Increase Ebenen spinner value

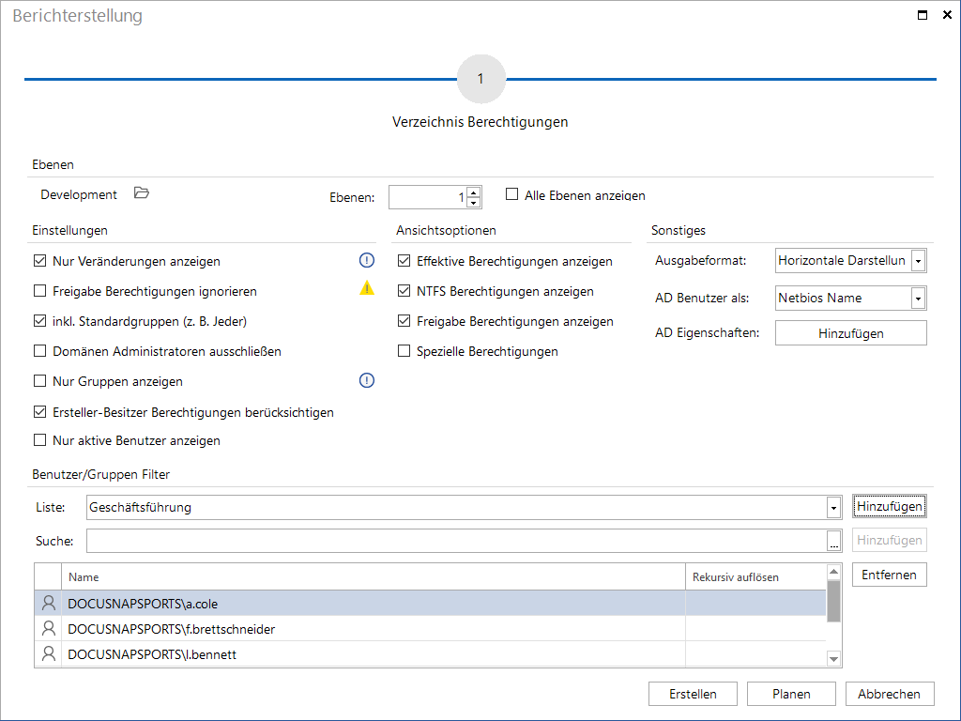pos(474,192)
